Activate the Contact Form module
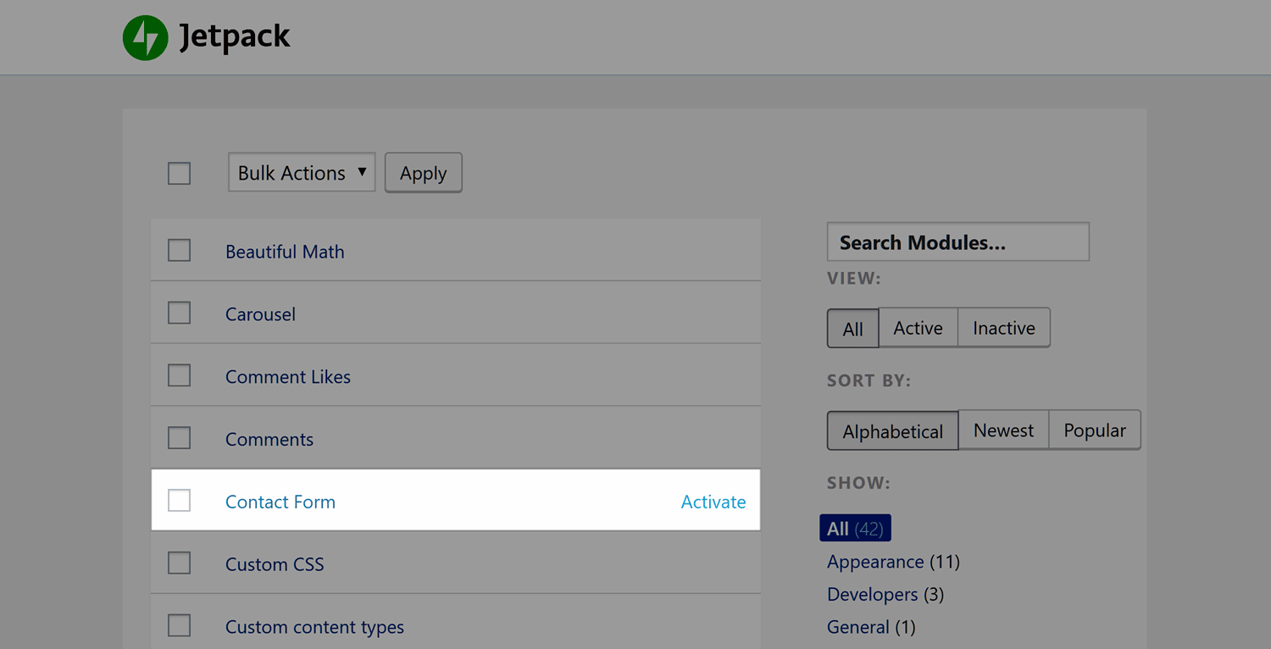This screenshot has width=1271, height=649. [x=713, y=502]
